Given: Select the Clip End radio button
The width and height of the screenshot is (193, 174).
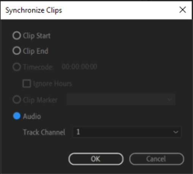Looking at the screenshot, I should (x=17, y=51).
